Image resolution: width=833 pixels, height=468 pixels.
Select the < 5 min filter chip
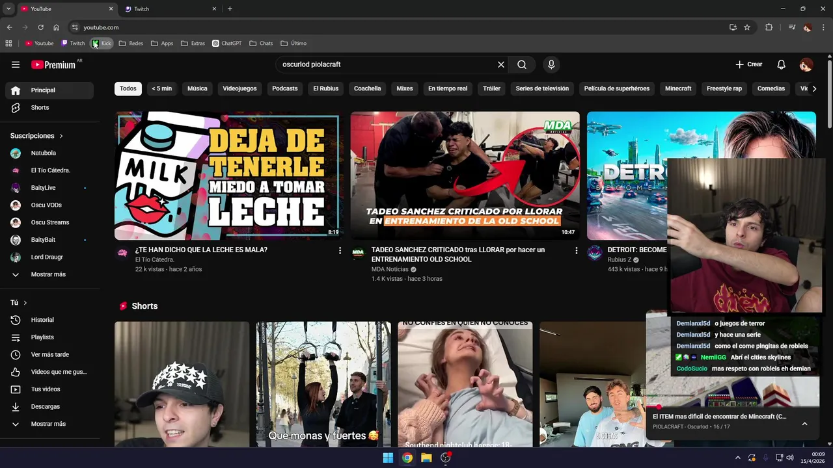coord(162,88)
